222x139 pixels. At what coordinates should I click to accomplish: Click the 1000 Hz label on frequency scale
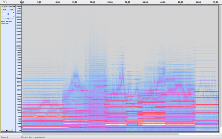[x=18, y=78]
